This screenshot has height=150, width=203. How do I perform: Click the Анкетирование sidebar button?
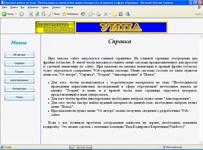(19, 80)
